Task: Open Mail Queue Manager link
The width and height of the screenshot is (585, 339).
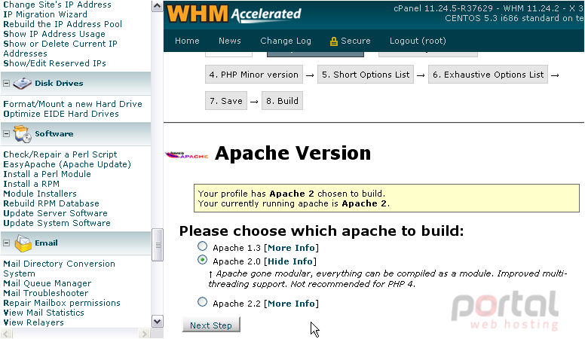Action: click(47, 283)
